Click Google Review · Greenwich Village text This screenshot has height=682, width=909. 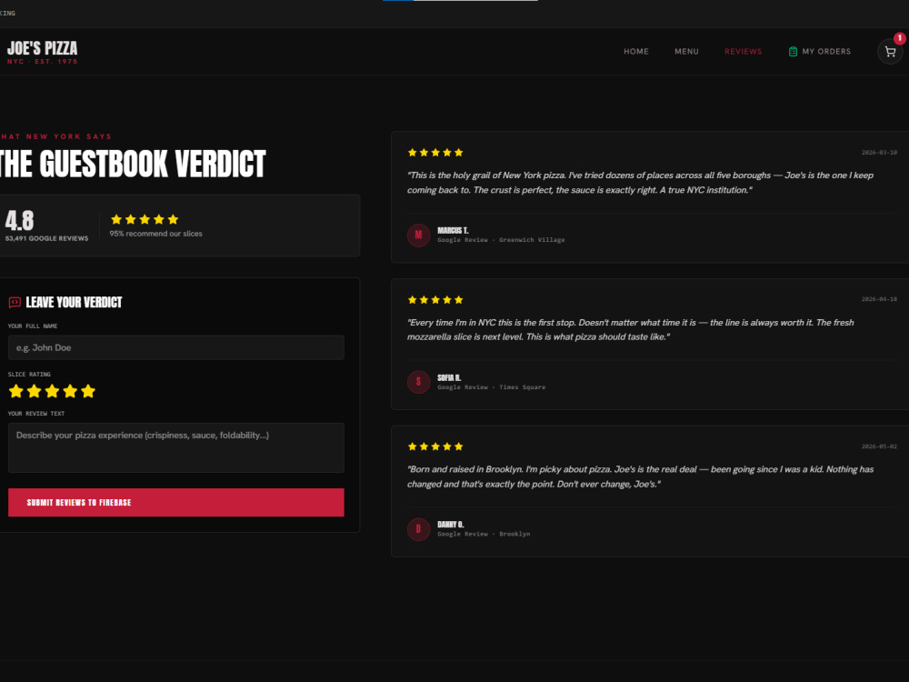point(501,239)
